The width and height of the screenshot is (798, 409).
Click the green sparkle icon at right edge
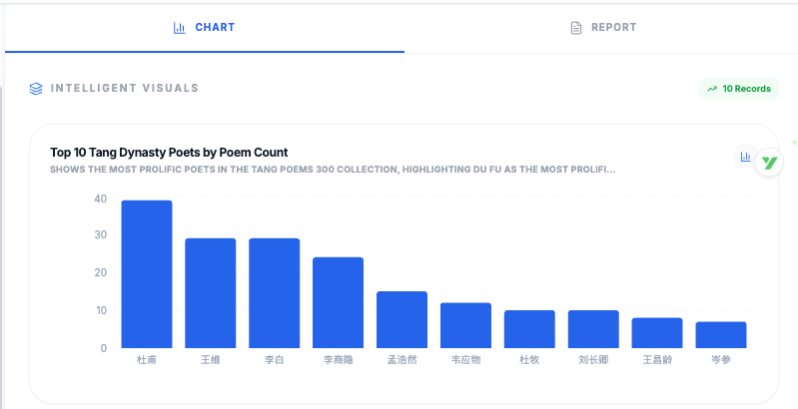(794, 143)
